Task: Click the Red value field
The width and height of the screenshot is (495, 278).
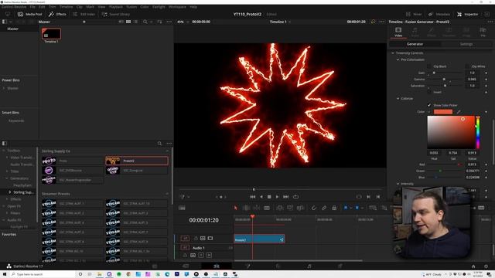Action: click(x=473, y=164)
